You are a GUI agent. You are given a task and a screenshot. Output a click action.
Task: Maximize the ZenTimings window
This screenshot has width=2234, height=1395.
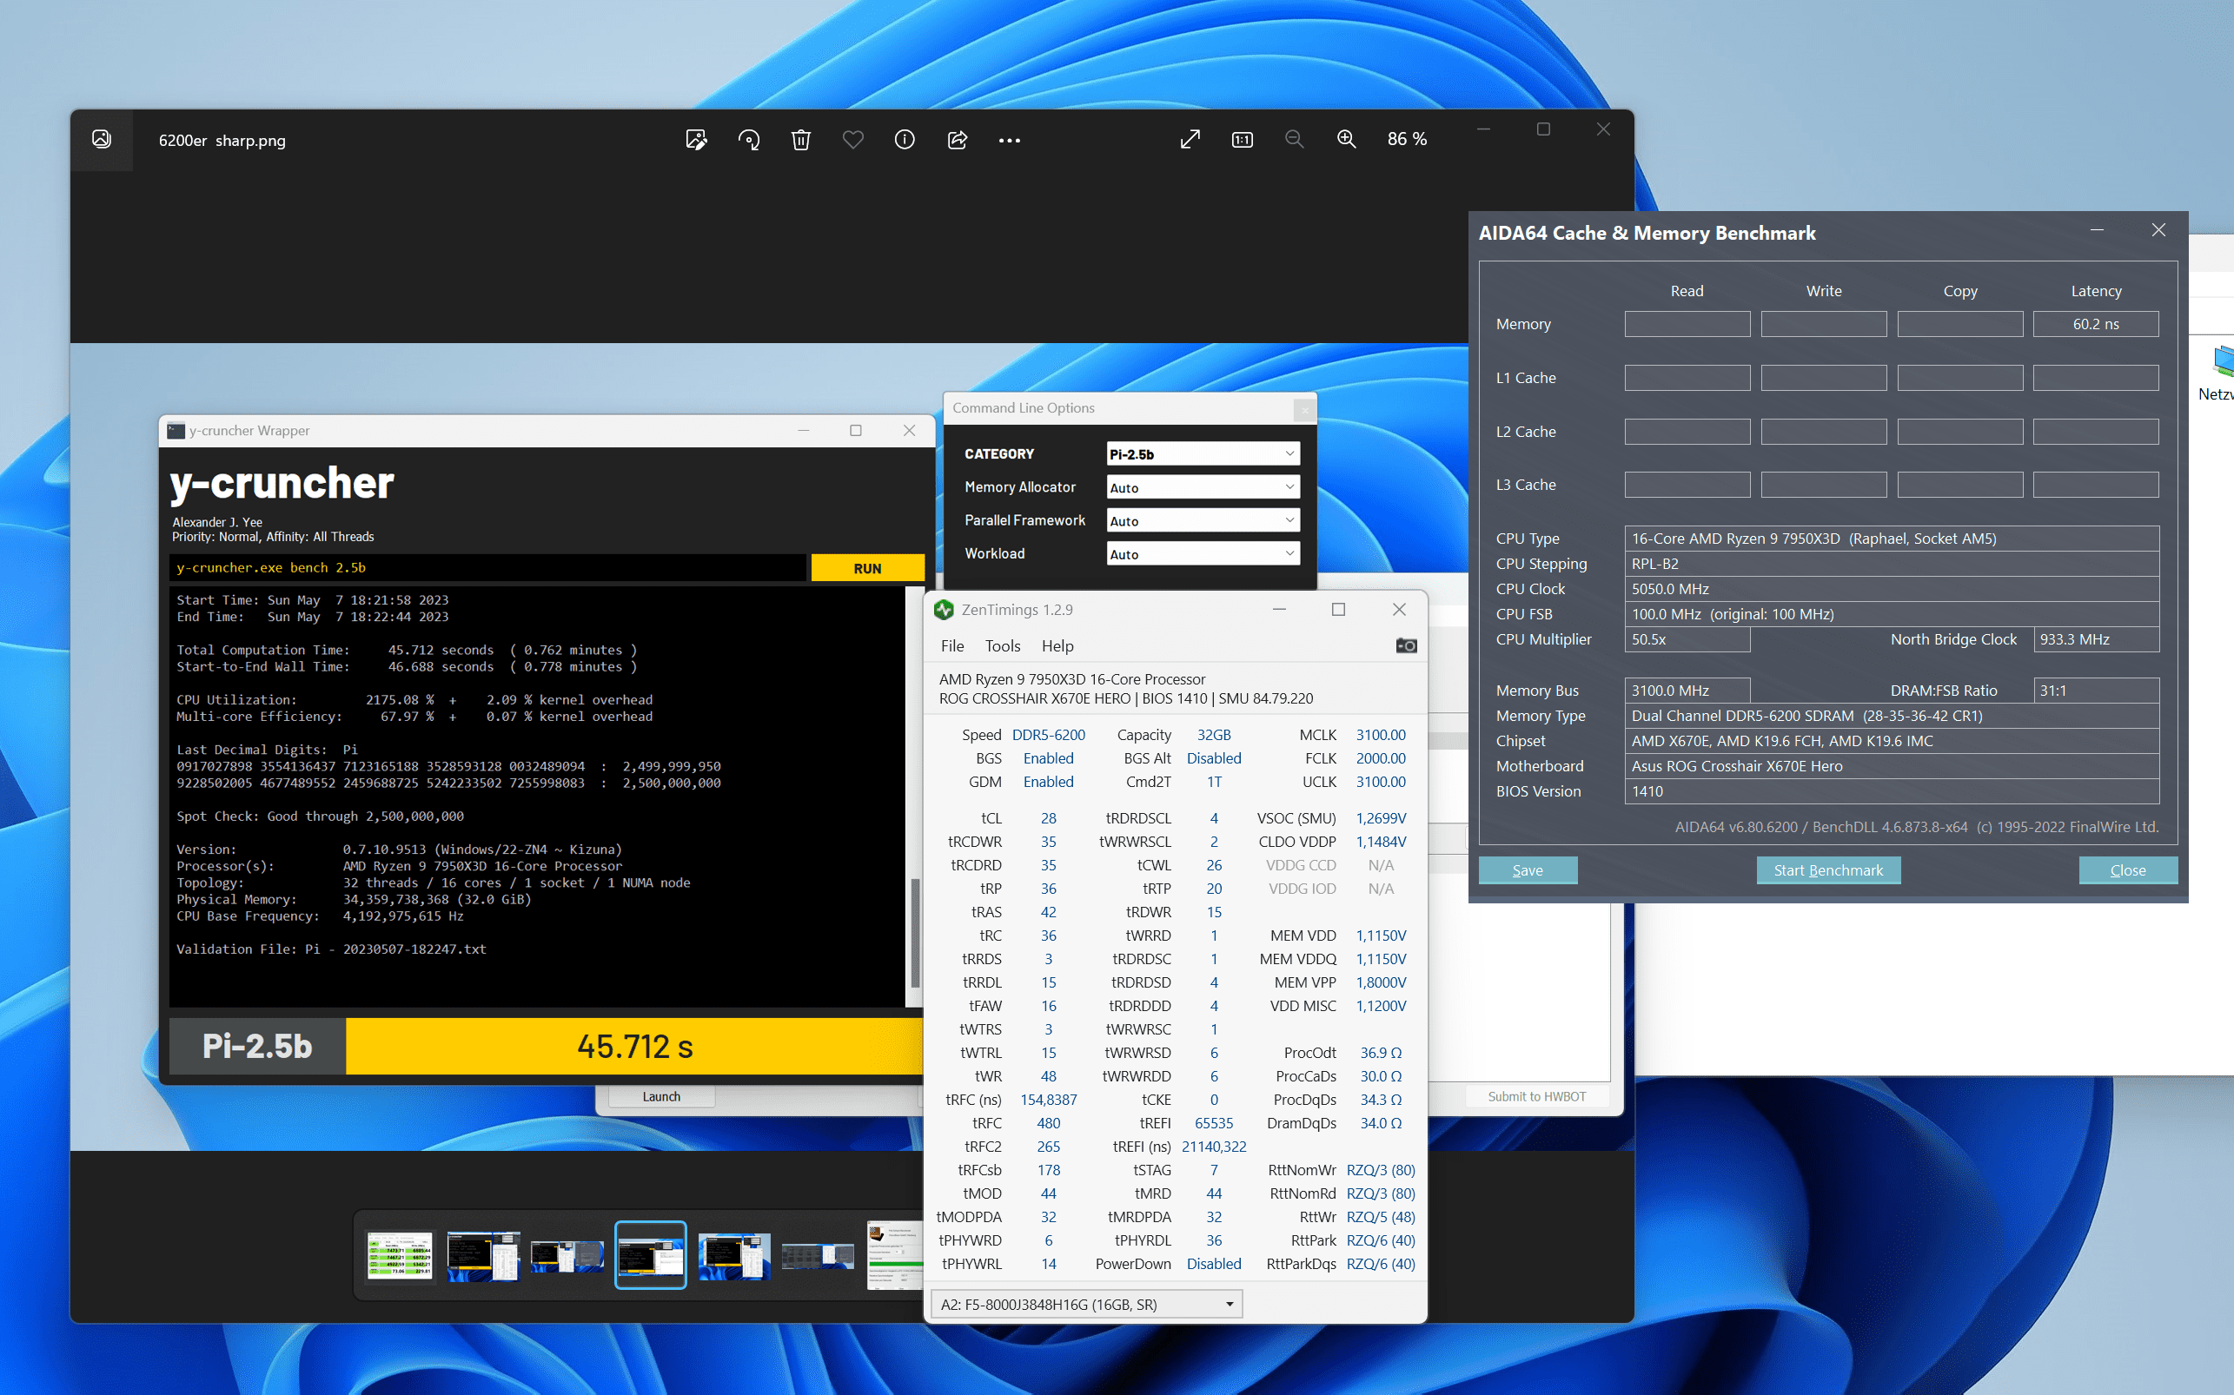(1338, 609)
